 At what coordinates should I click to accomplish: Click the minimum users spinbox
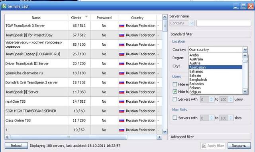tap(207, 99)
